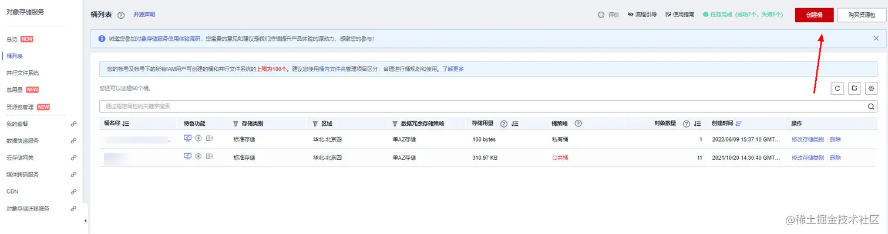Open 使用指南 usage guide
888x234 pixels.
[x=680, y=15]
